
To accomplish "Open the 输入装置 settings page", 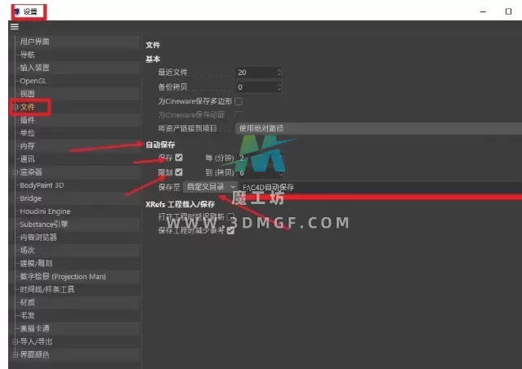I will 34,68.
